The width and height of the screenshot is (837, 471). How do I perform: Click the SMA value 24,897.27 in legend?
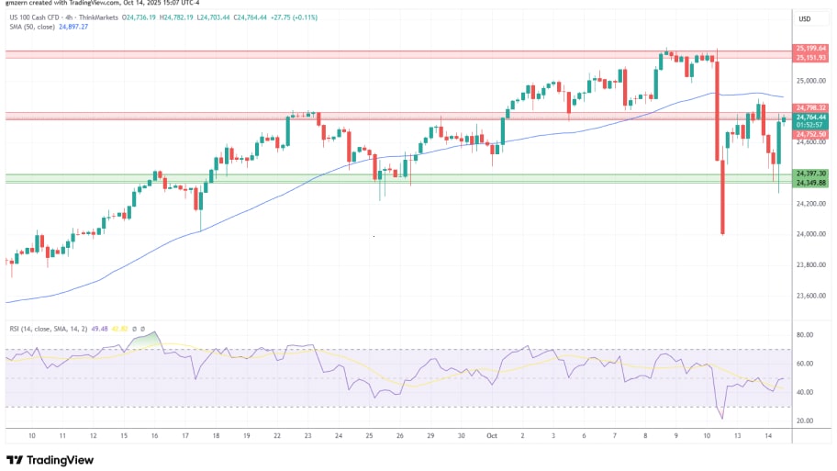[x=73, y=27]
